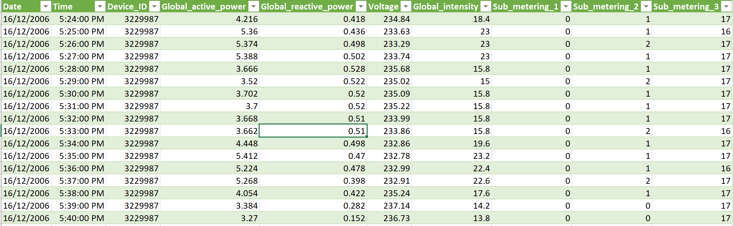This screenshot has width=733, height=226.
Task: Open the Device_ID column filter dropdown
Action: click(154, 7)
